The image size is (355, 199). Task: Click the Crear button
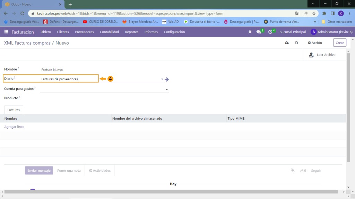(x=339, y=43)
